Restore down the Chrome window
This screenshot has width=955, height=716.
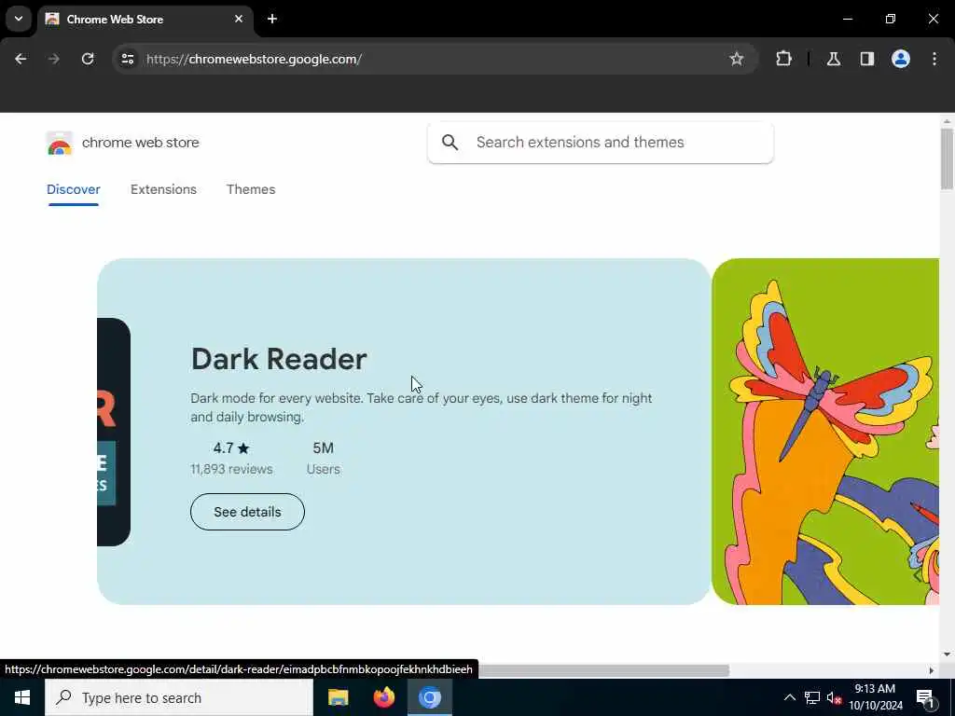891,19
